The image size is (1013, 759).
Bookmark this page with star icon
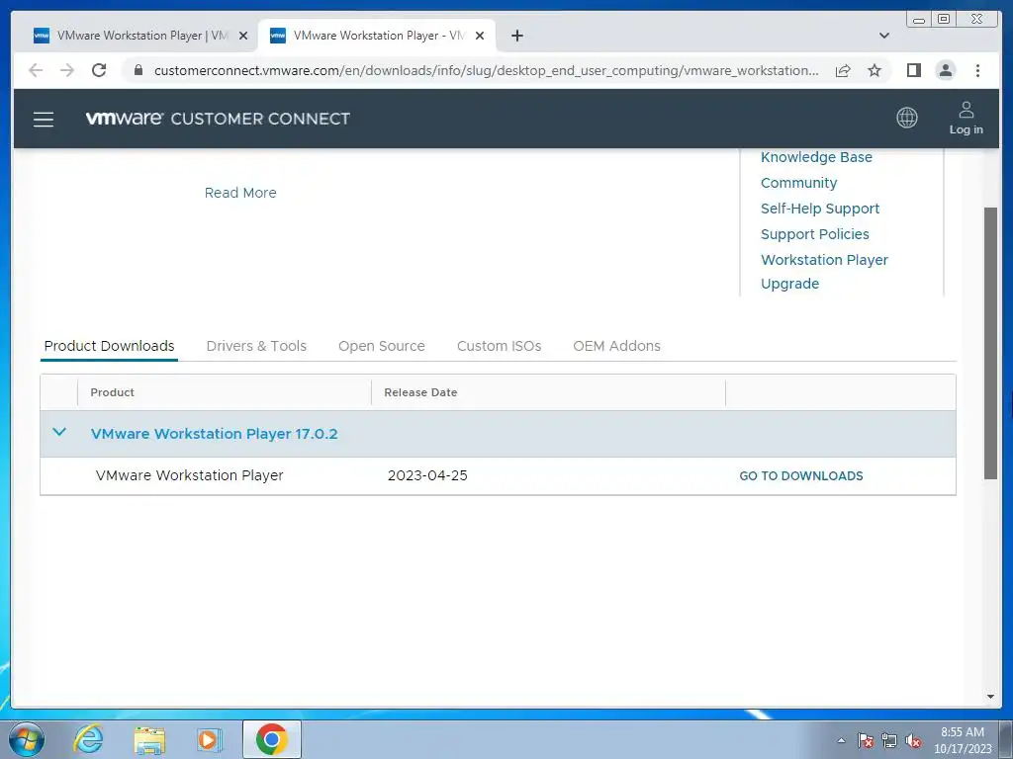click(875, 70)
